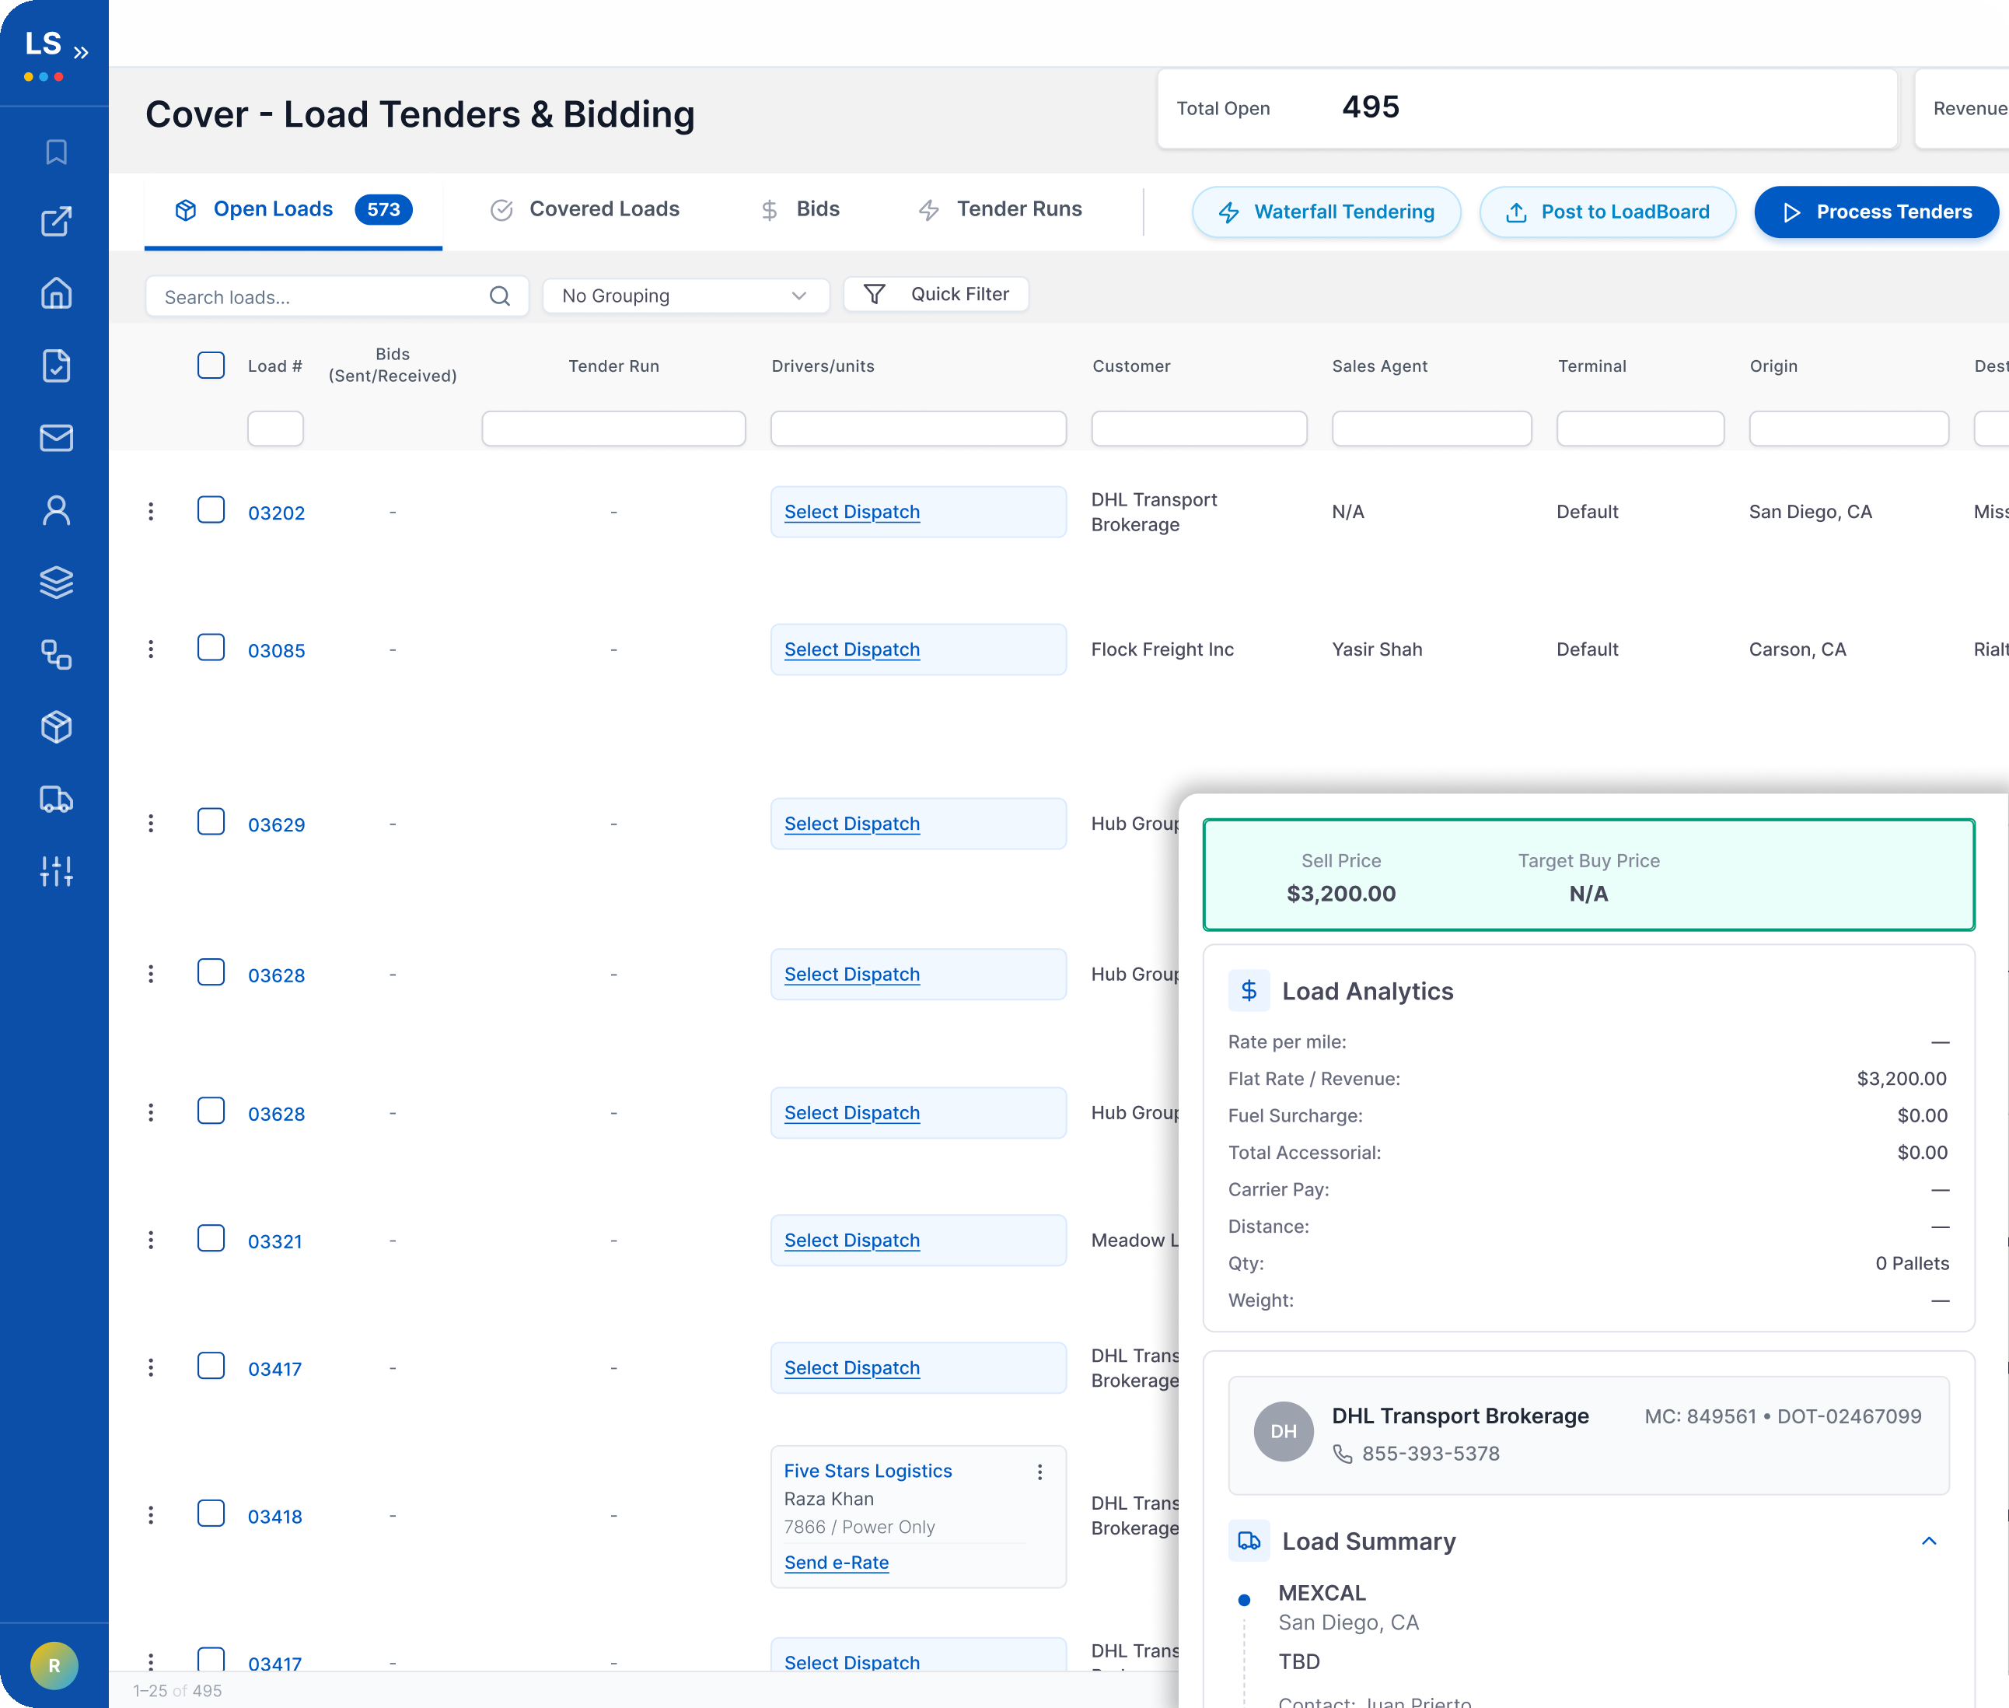The height and width of the screenshot is (1708, 2009).
Task: Open the stacked layers icon in the sidebar
Action: 56,582
